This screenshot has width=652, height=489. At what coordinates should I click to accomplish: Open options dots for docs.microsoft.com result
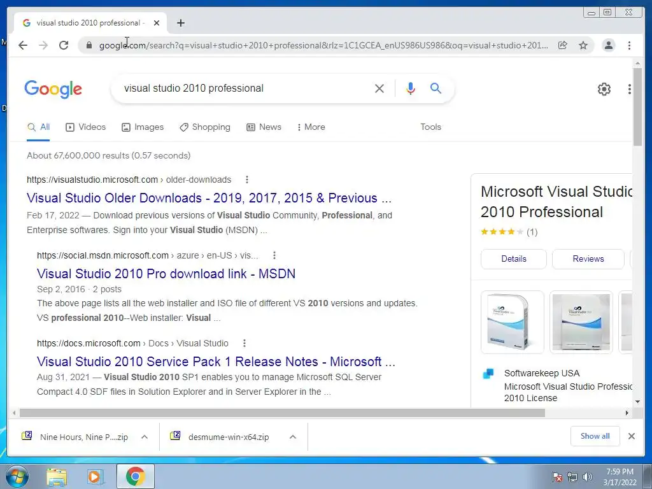click(x=244, y=343)
